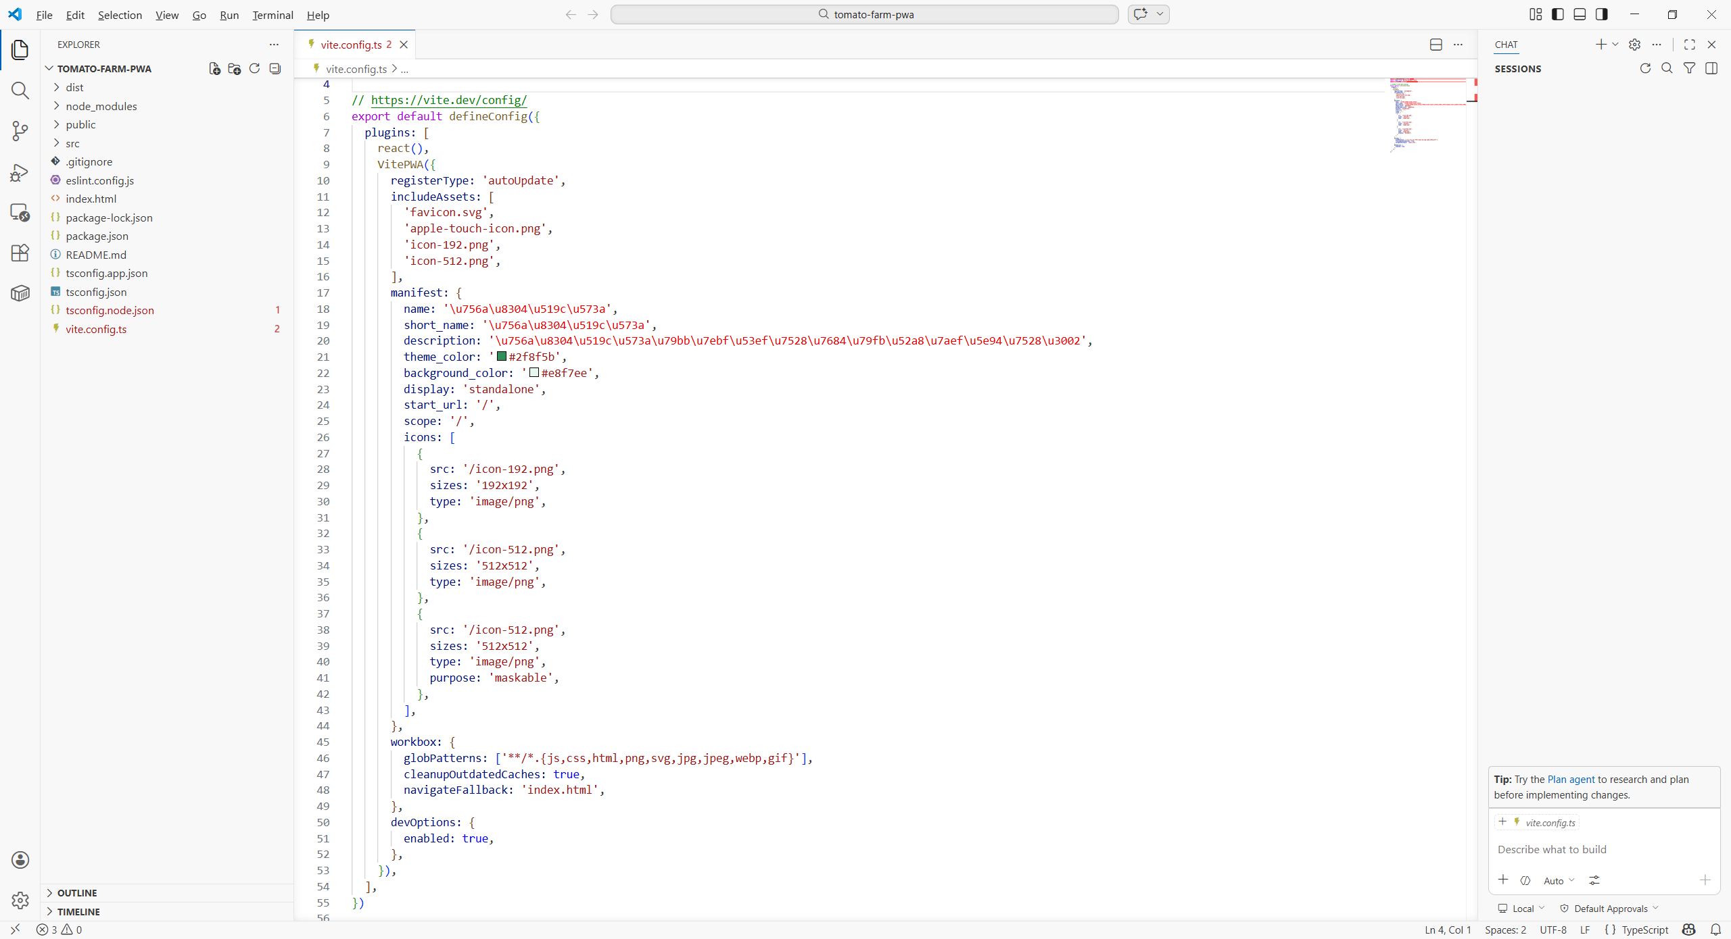Viewport: 1731px width, 939px height.
Task: Toggle the bottom panel visibility
Action: coord(1580,14)
